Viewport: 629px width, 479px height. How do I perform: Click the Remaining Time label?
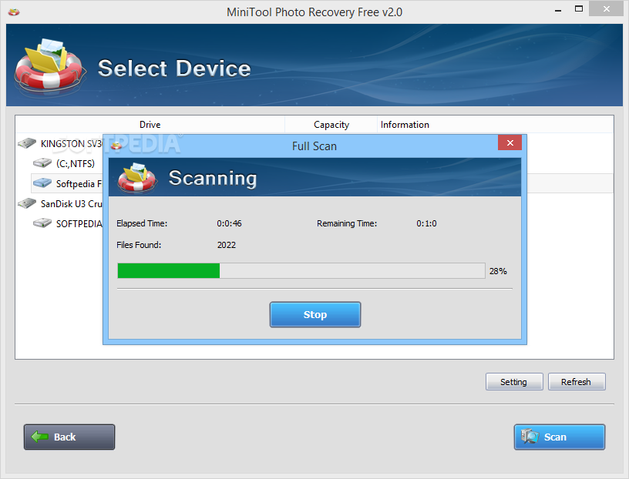pyautogui.click(x=347, y=223)
